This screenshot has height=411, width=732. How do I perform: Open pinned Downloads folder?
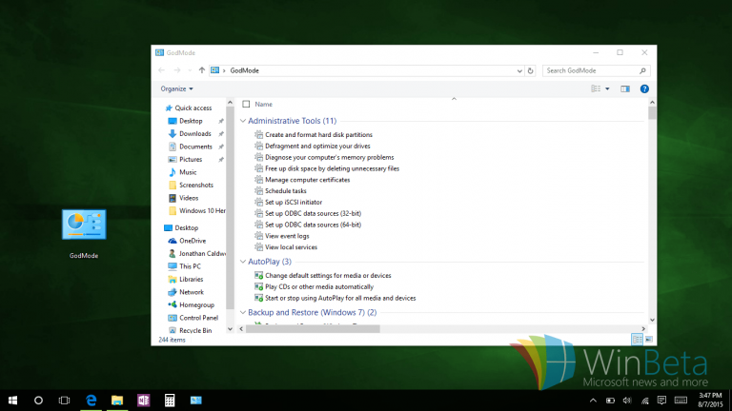click(x=195, y=134)
